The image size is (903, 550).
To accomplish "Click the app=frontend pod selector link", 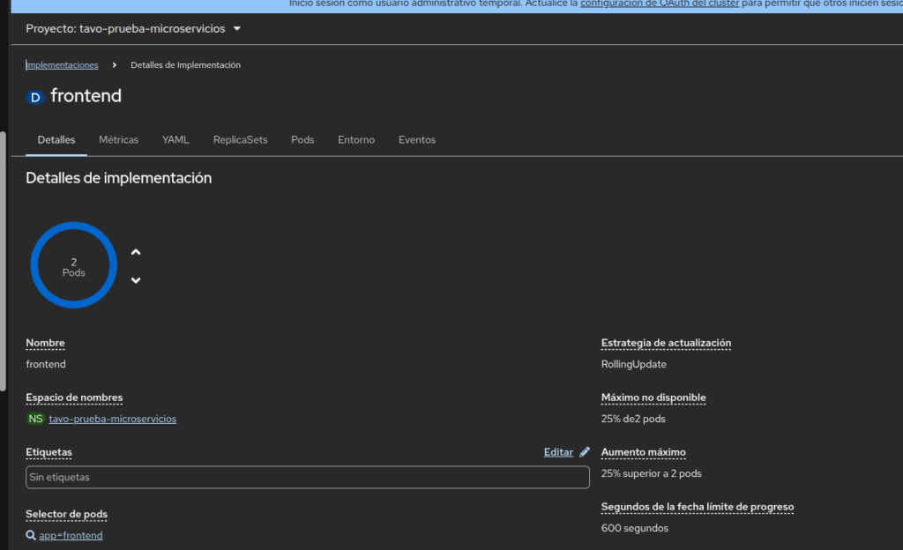I will pyautogui.click(x=71, y=535).
